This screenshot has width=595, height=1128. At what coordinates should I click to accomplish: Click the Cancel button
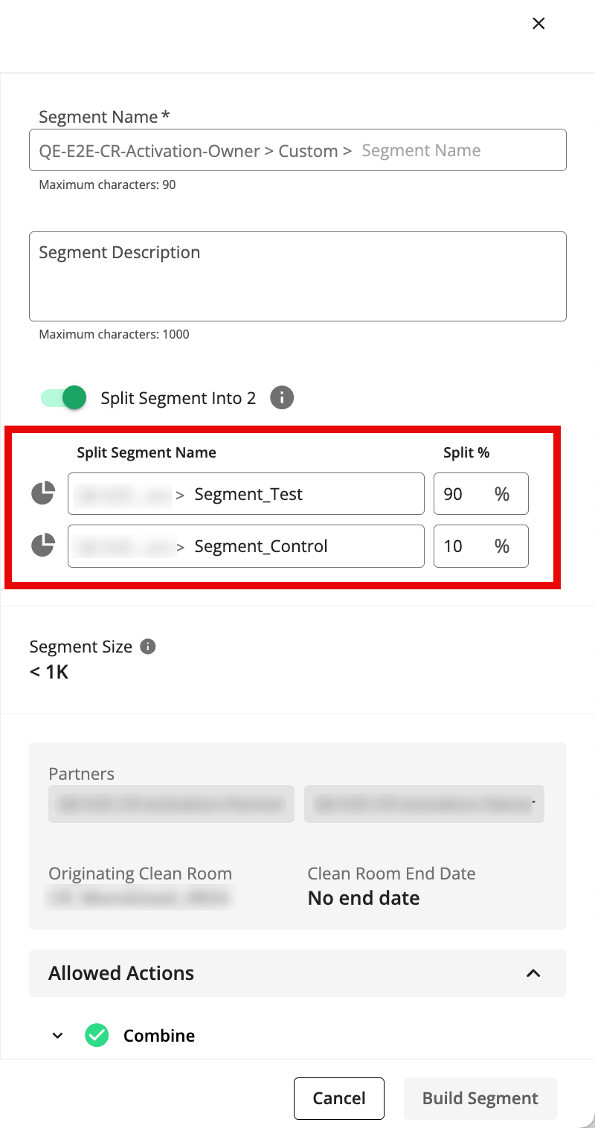(x=339, y=1098)
